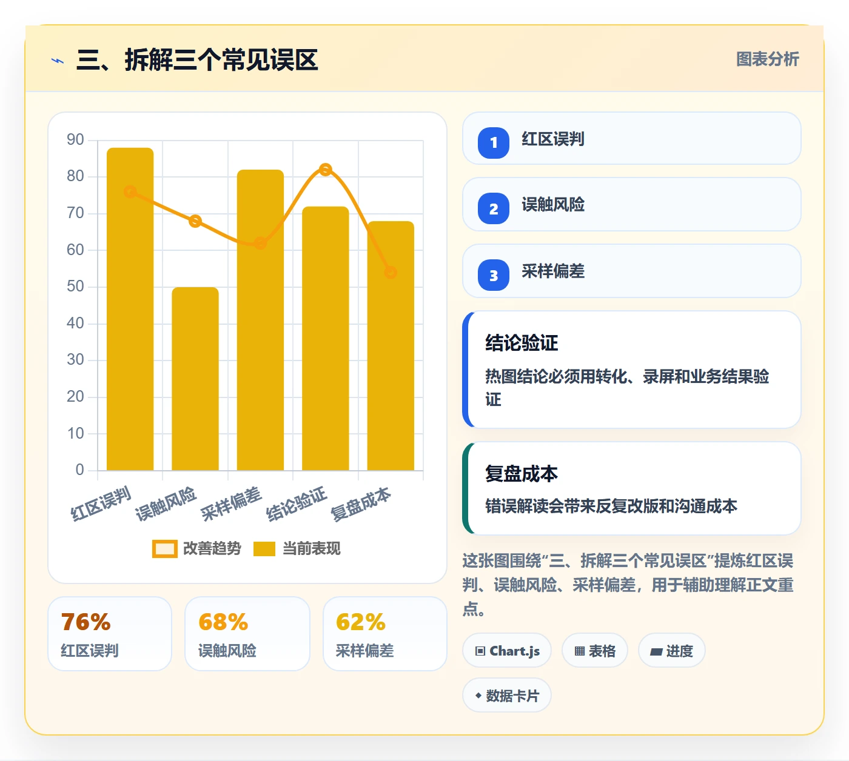Click the x-axis label 复盘成本
The image size is (849, 761).
coord(361,503)
